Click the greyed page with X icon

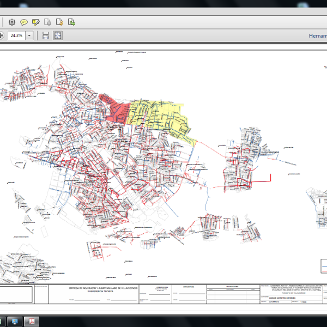click(47, 22)
